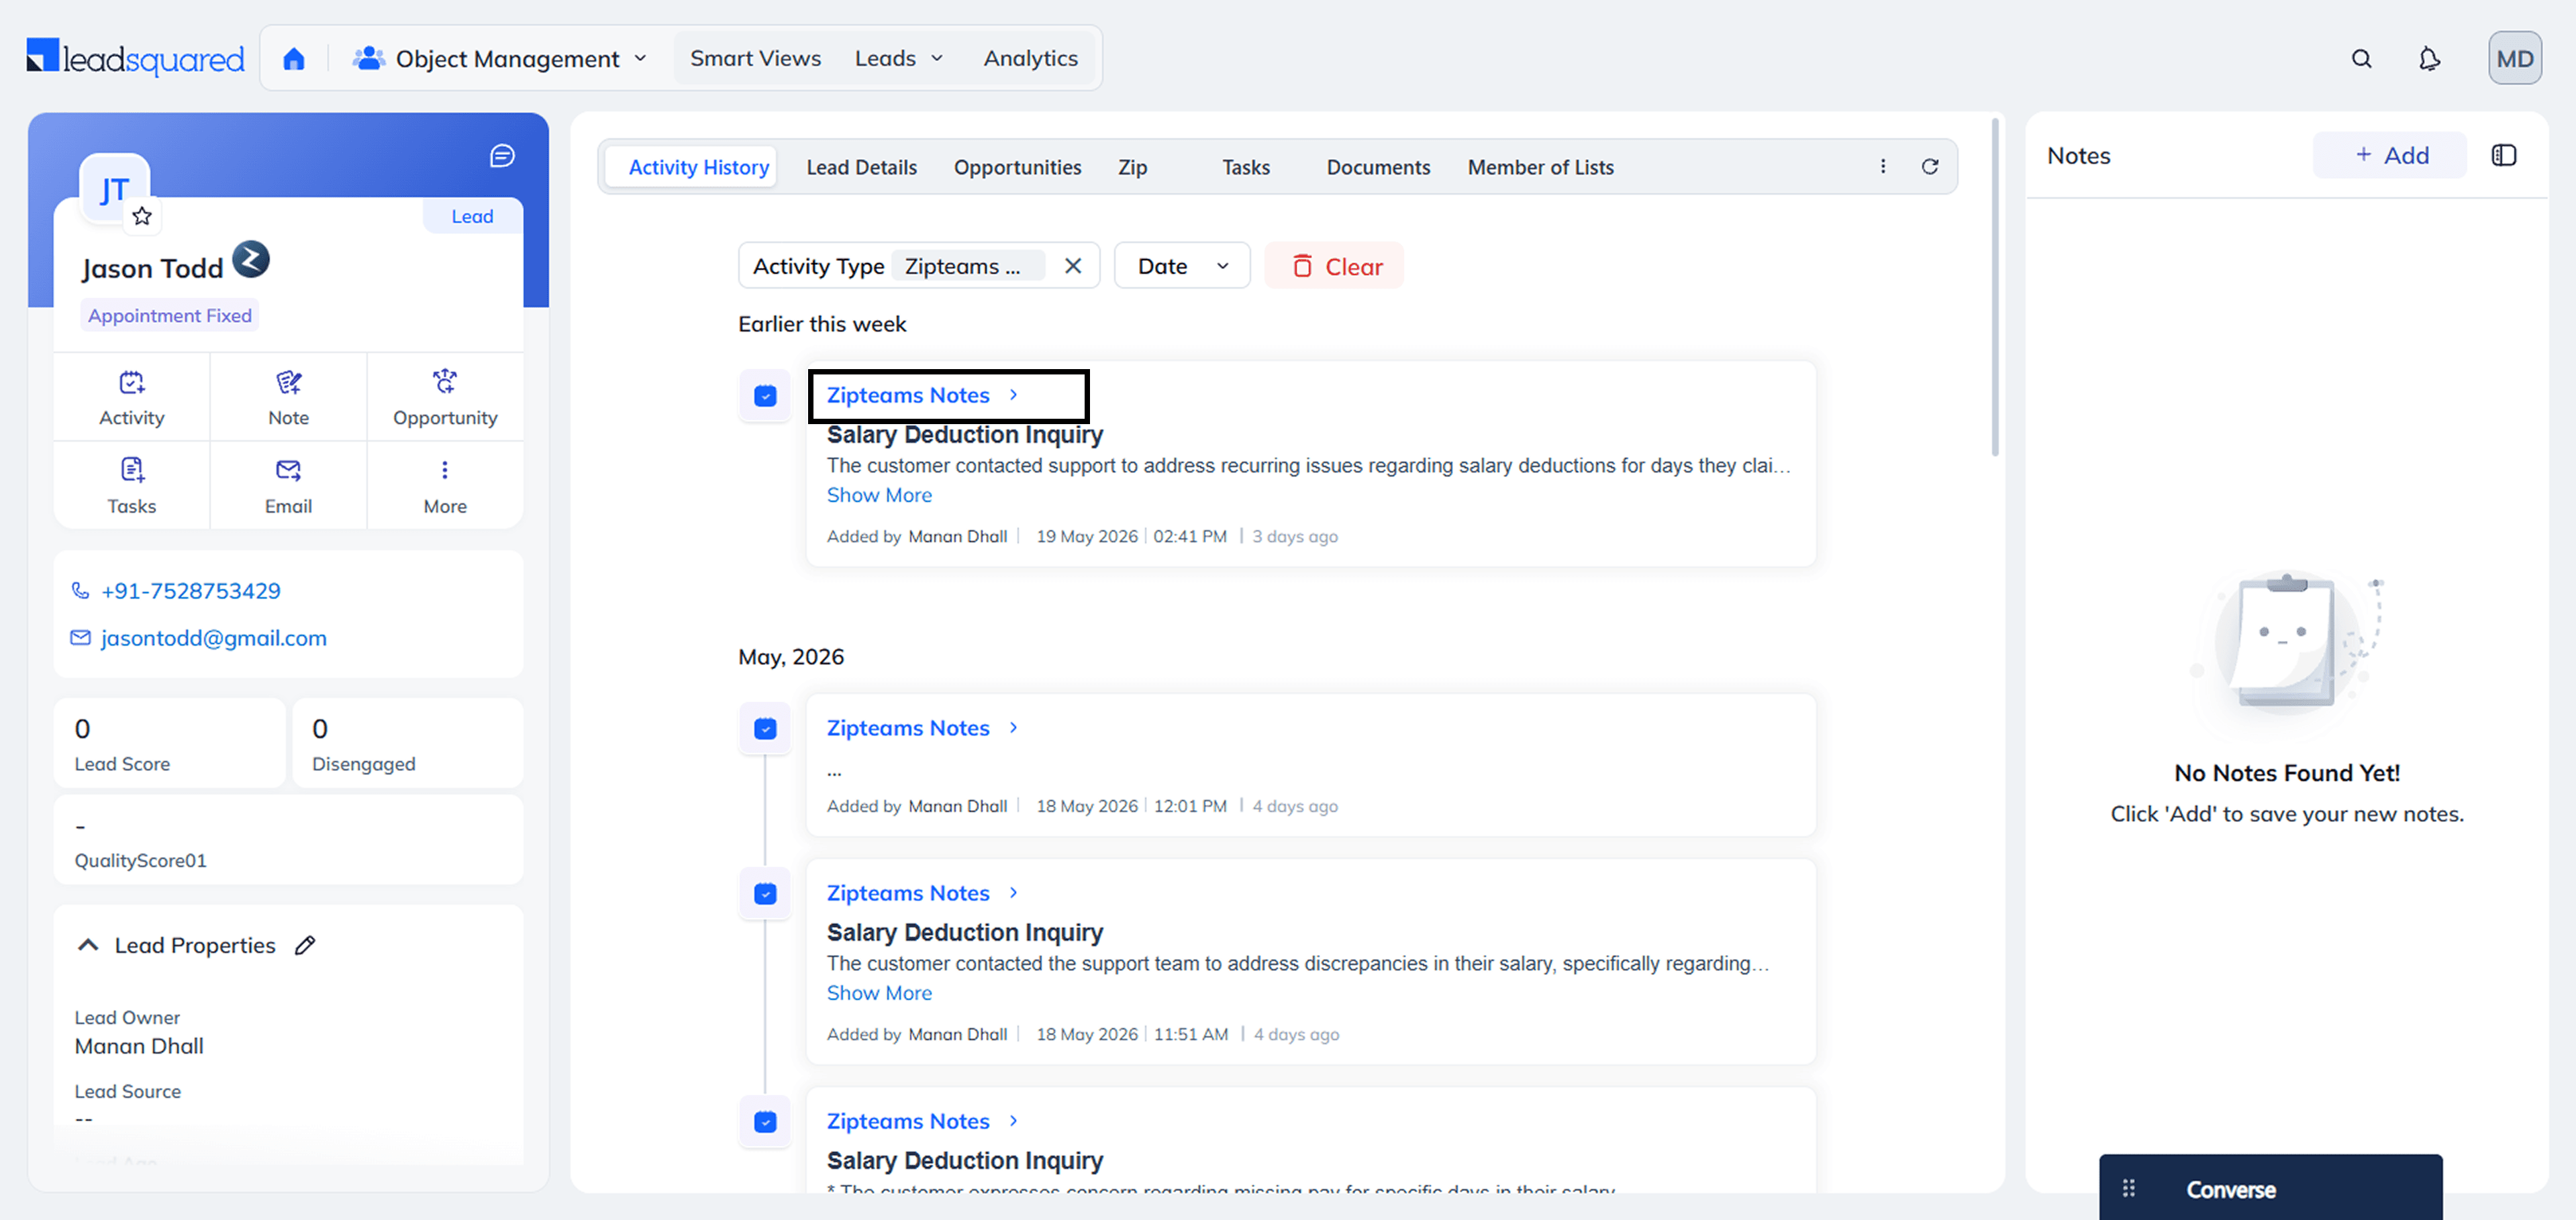Add an Opportunity from quick actions
This screenshot has width=2576, height=1220.
coord(445,398)
